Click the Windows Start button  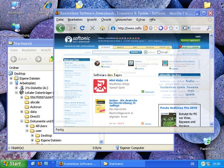point(14,164)
